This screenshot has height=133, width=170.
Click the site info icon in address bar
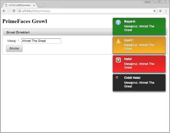click(20, 11)
